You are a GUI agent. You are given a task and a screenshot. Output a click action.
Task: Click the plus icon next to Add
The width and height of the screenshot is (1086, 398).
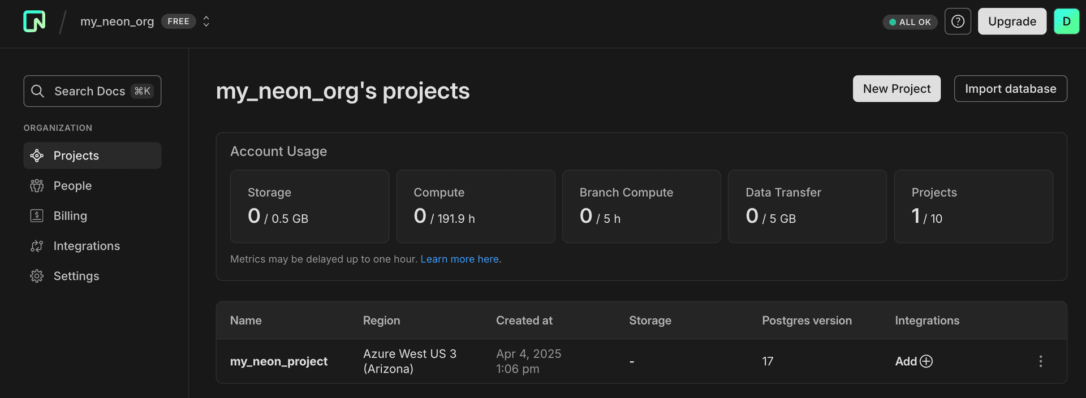coord(926,361)
